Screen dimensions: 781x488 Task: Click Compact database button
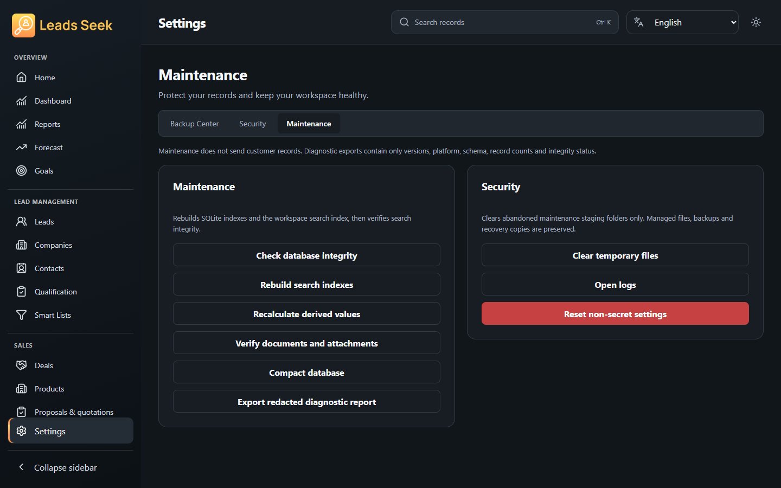pos(306,373)
